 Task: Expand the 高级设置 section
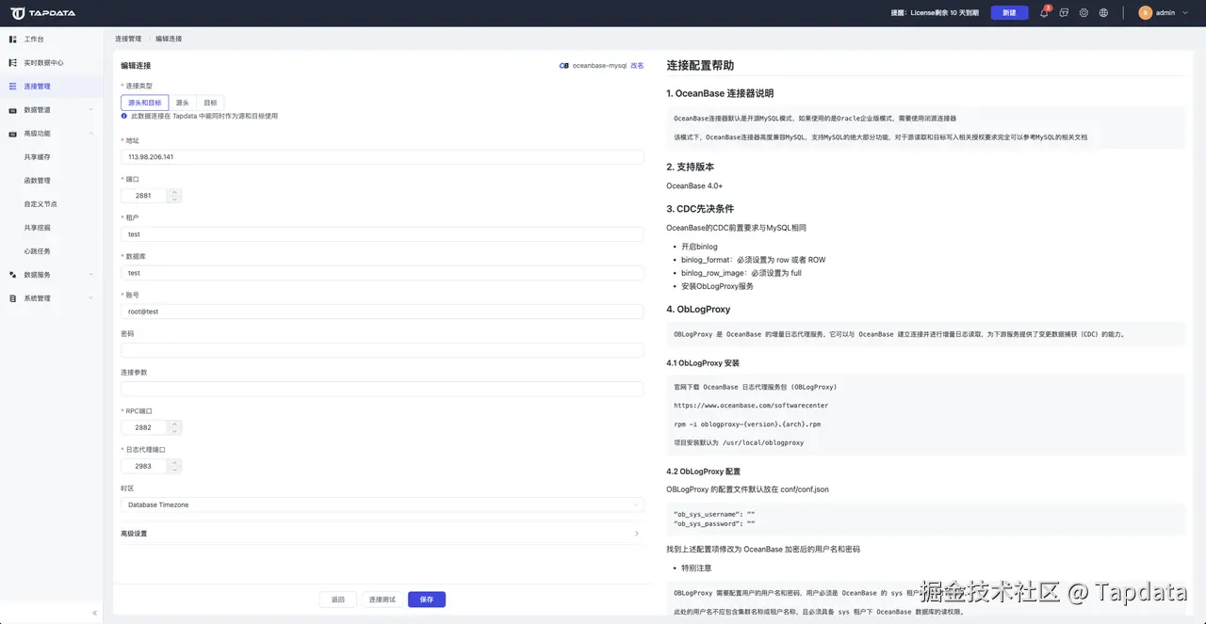tap(382, 534)
